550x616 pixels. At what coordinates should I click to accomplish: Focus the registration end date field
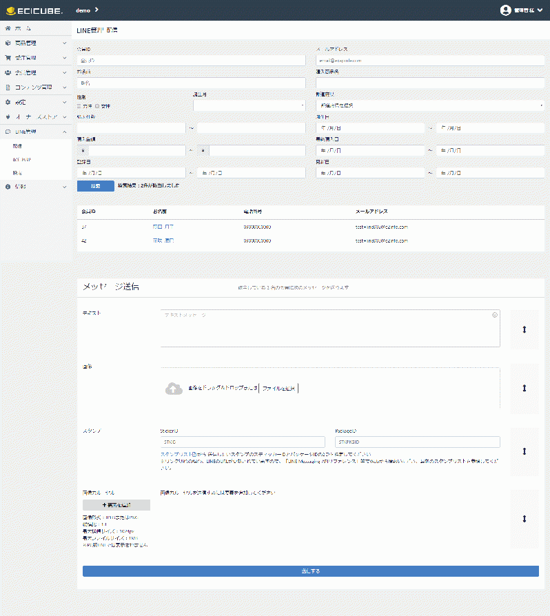coord(252,173)
